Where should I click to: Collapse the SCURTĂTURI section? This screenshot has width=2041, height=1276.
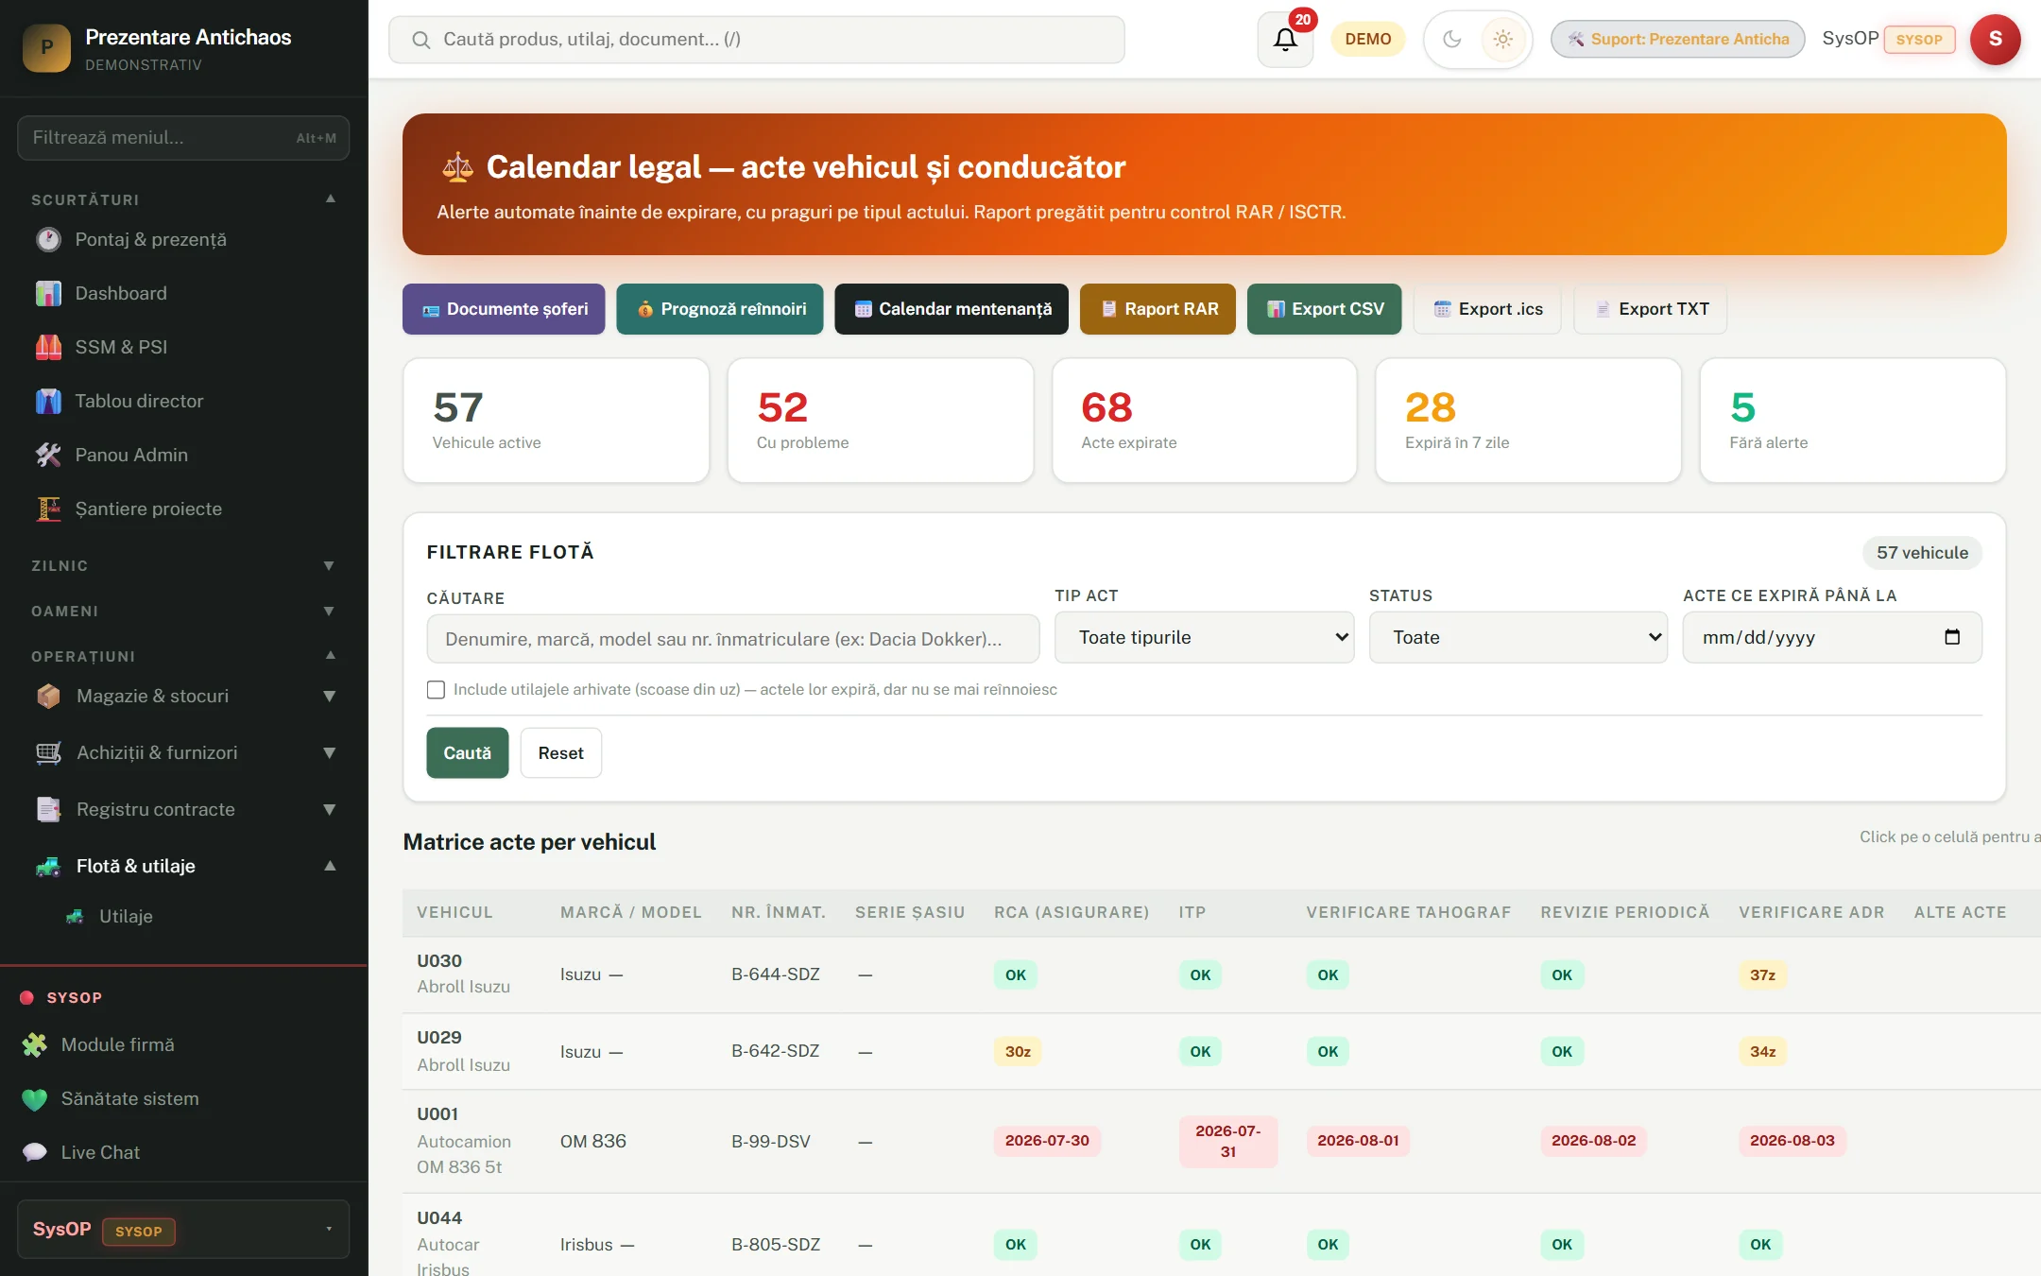click(x=331, y=199)
